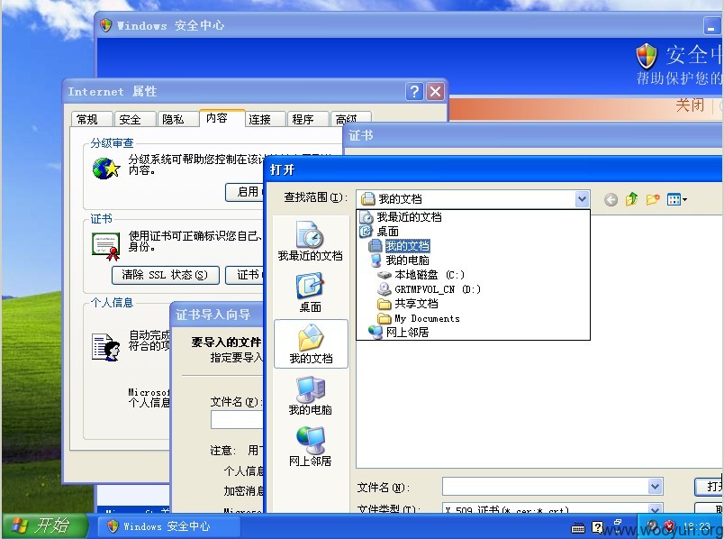724x539 pixels.
Task: Click help question mark in Internet 属性 title bar
Action: click(414, 92)
